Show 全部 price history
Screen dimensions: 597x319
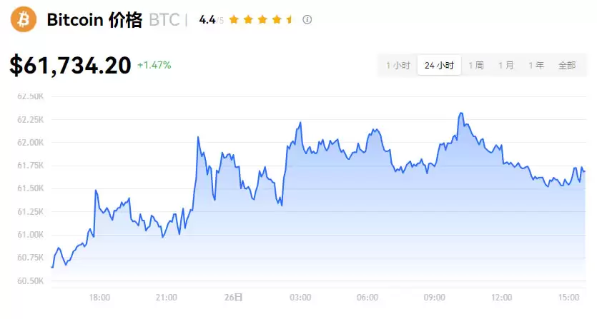(567, 65)
